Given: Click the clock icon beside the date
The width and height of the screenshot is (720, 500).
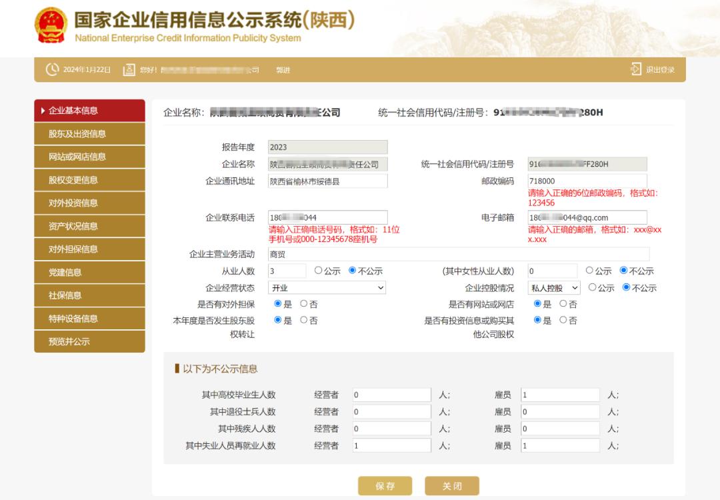Looking at the screenshot, I should 53,70.
